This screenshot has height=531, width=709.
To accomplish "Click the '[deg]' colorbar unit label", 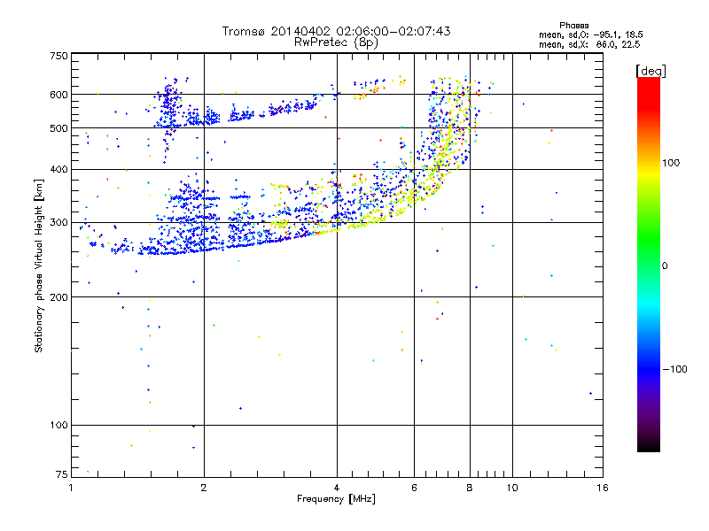I will pos(651,71).
